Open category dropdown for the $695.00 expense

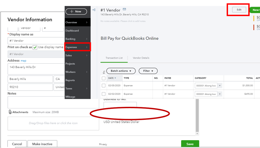pos(220,94)
